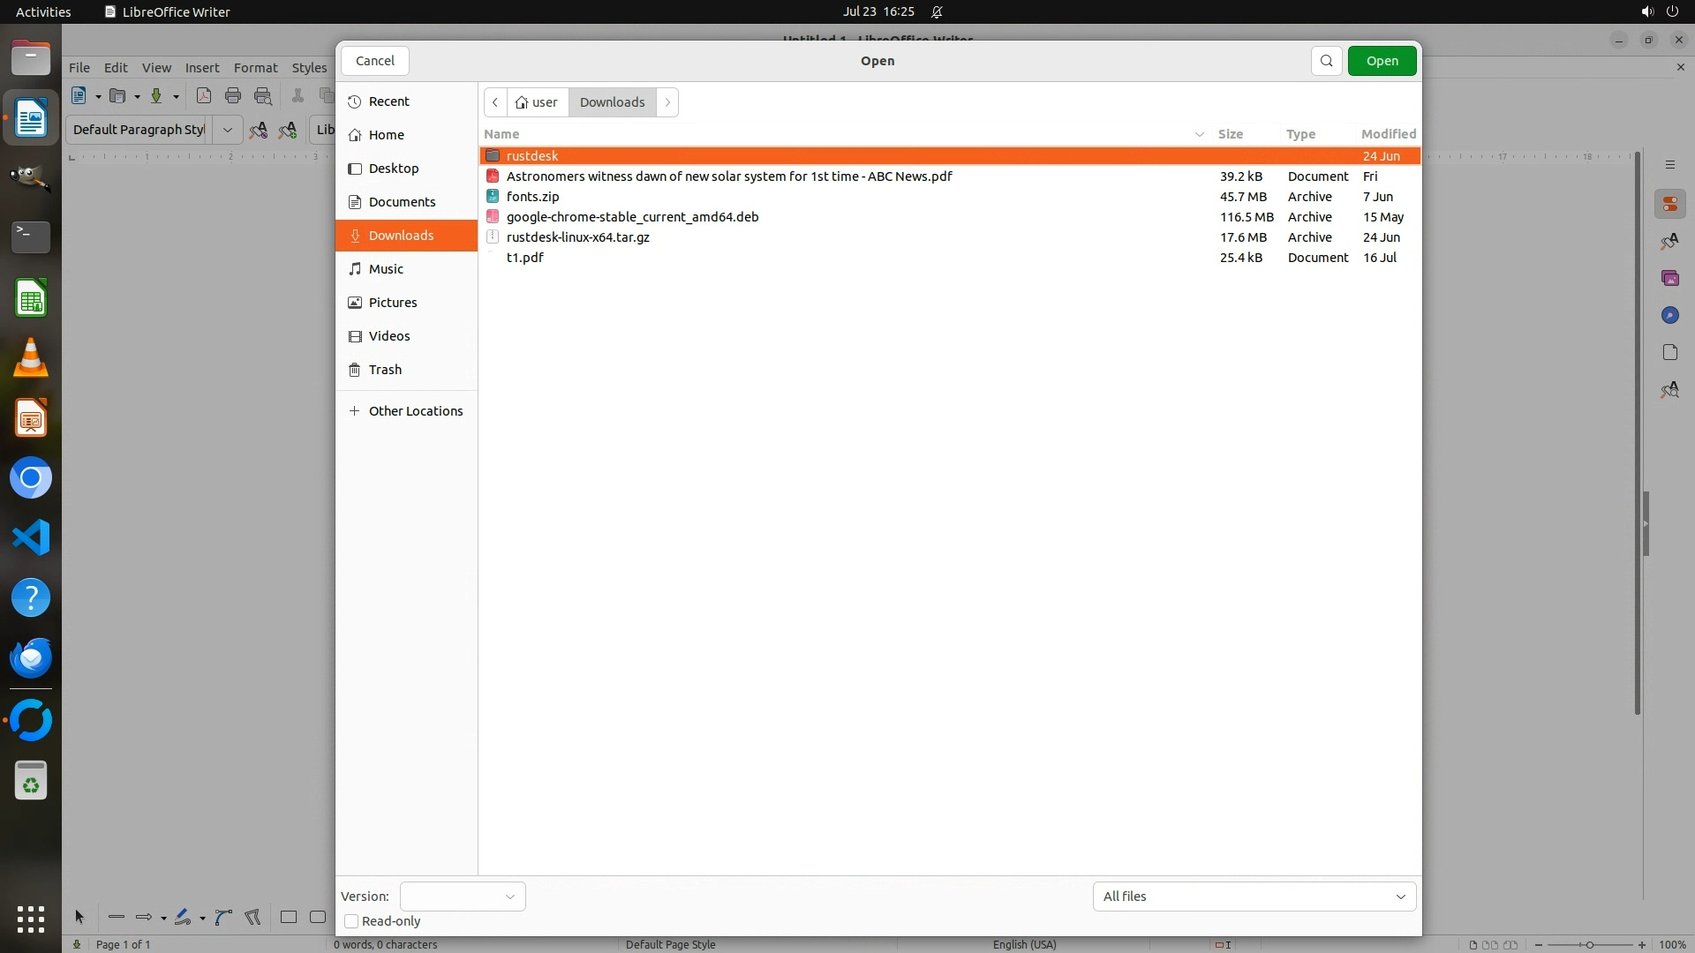Click the Print icon in Writer toolbar

[x=233, y=96]
